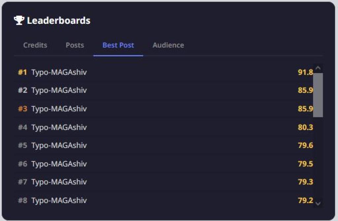Show the Audience leaderboard tab
The width and height of the screenshot is (338, 221).
tap(168, 45)
